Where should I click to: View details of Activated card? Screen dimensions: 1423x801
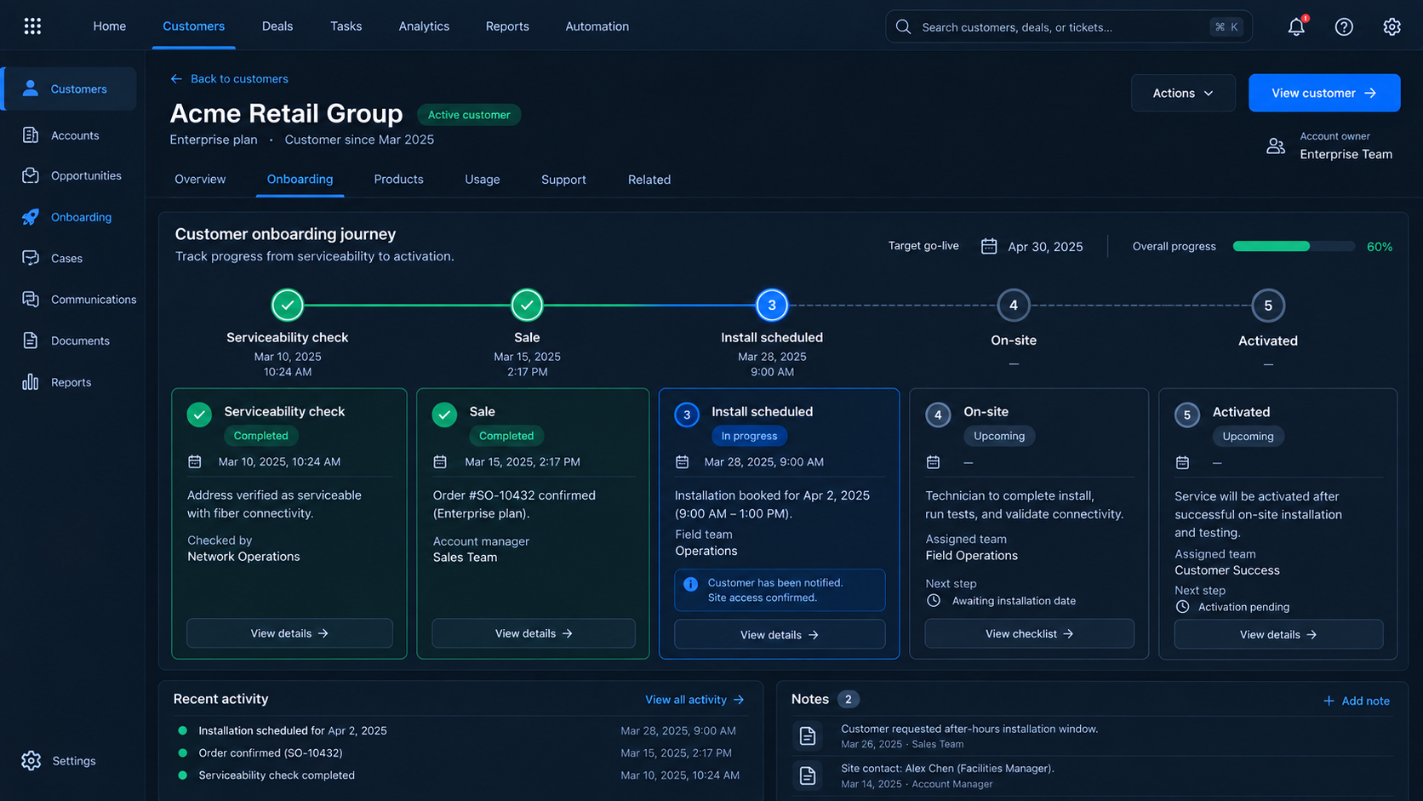coord(1278,634)
